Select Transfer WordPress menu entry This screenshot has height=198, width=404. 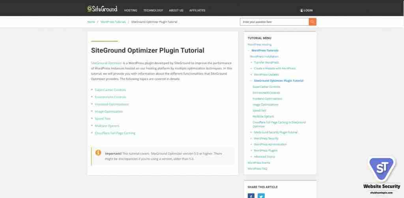[266, 63]
